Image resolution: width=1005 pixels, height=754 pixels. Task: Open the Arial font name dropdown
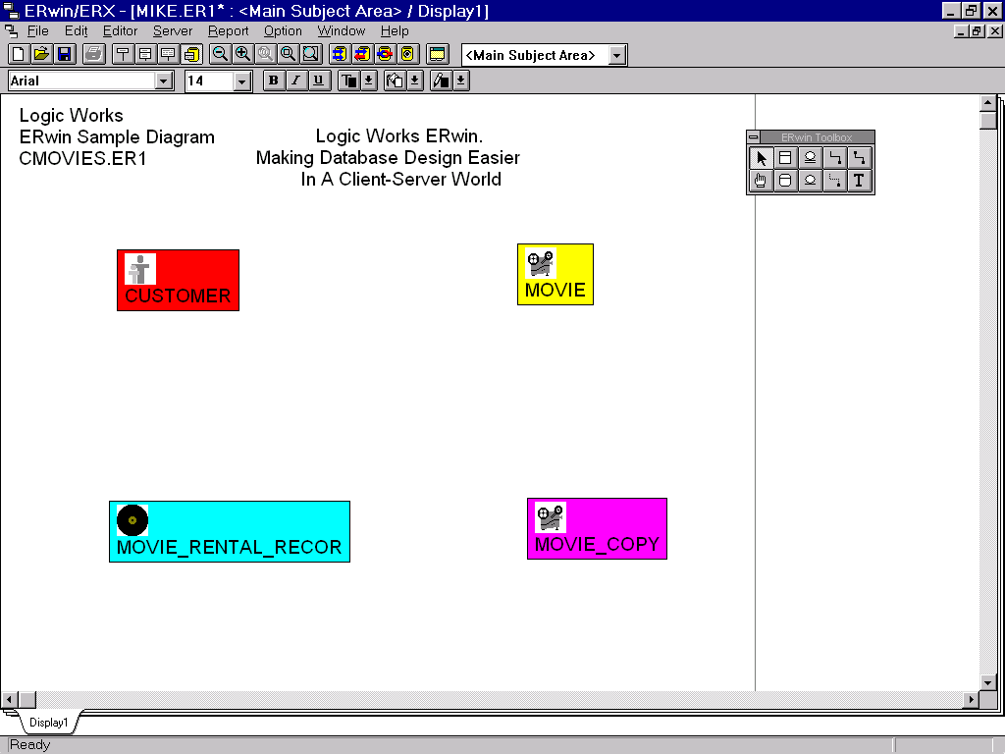tap(164, 81)
